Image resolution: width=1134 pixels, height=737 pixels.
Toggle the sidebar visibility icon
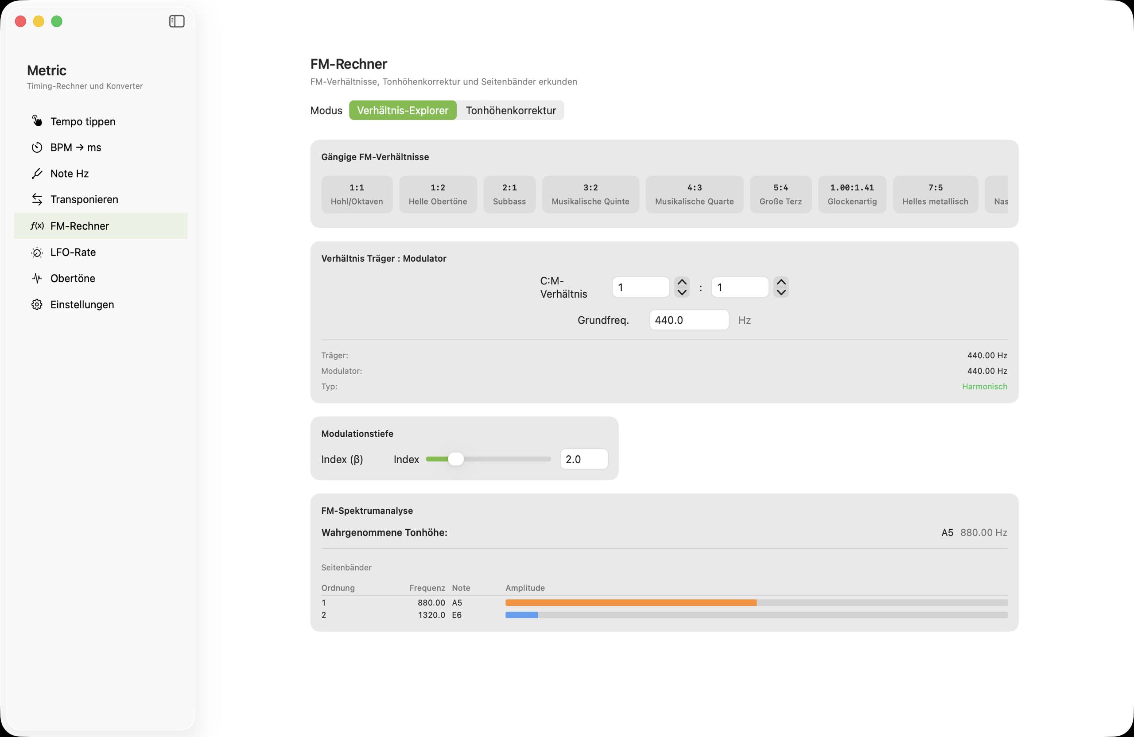pos(177,21)
